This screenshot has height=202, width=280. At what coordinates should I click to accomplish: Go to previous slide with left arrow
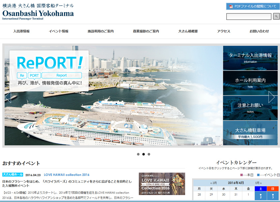tap(8, 97)
